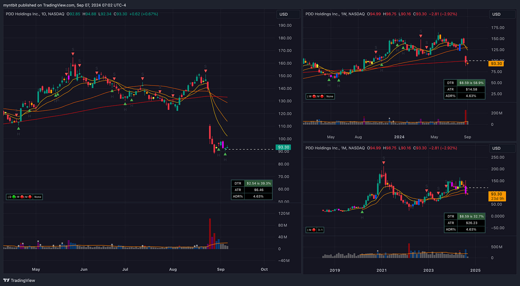The image size is (520, 286).
Task: Click the '500 M' volume axis label on monthly chart
Action: [497, 247]
